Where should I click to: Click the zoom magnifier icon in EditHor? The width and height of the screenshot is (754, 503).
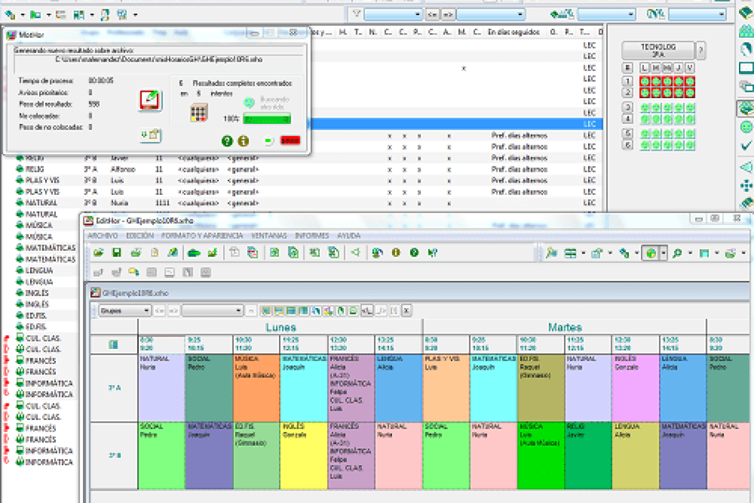pyautogui.click(x=677, y=253)
